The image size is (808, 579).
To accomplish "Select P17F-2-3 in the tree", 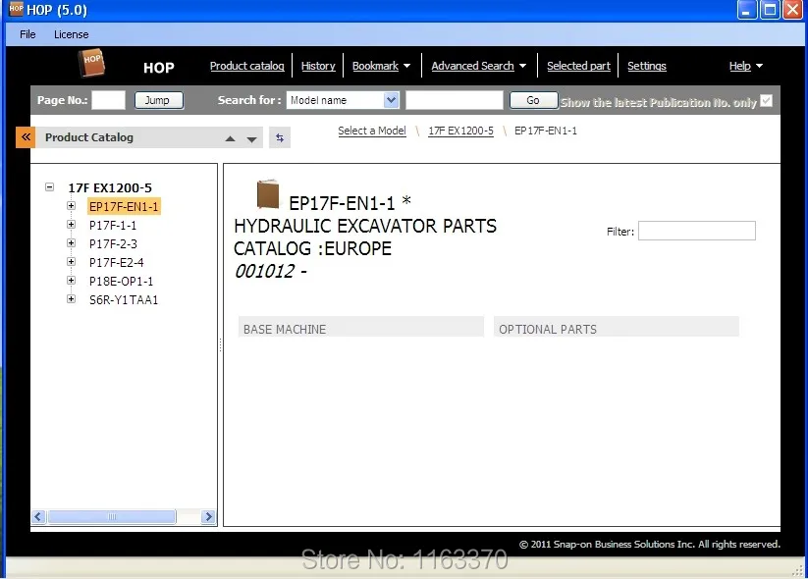I will coord(113,243).
